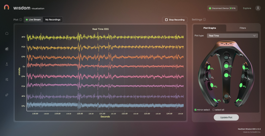Click the CP4 channel label on plot

pos(23,76)
